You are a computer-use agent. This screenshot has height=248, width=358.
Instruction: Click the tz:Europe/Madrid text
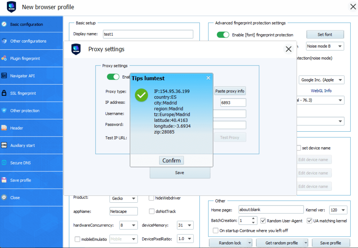pyautogui.click(x=172, y=114)
